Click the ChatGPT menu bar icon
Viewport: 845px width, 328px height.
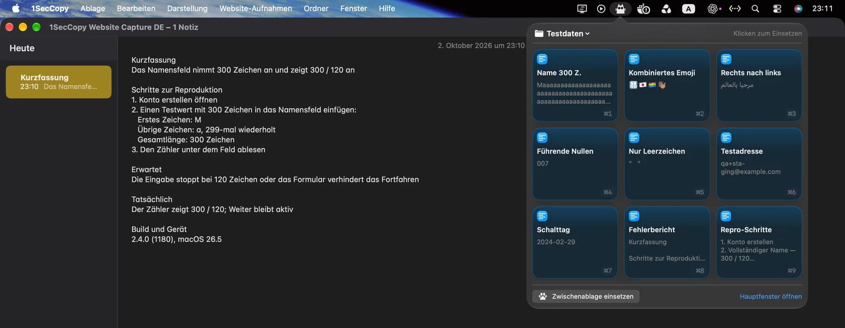pyautogui.click(x=714, y=8)
